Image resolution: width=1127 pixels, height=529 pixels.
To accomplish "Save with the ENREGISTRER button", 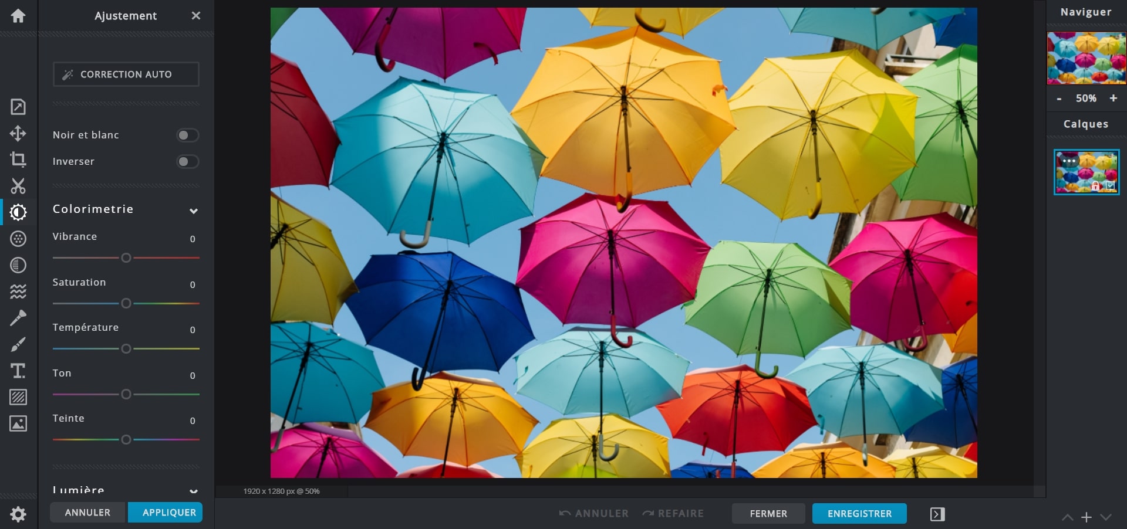I will point(859,514).
